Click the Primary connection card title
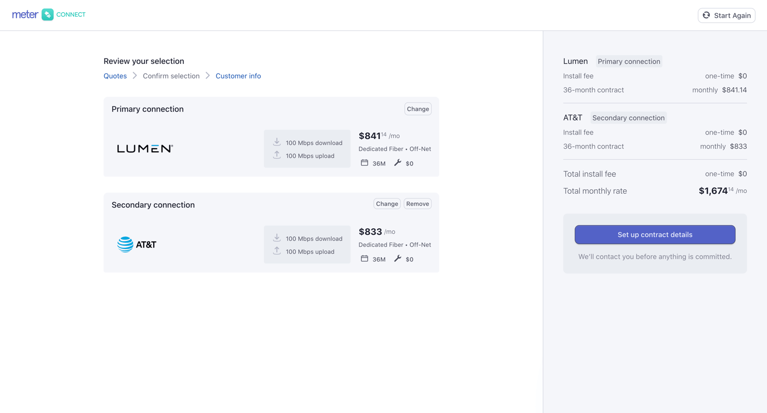 (x=148, y=109)
